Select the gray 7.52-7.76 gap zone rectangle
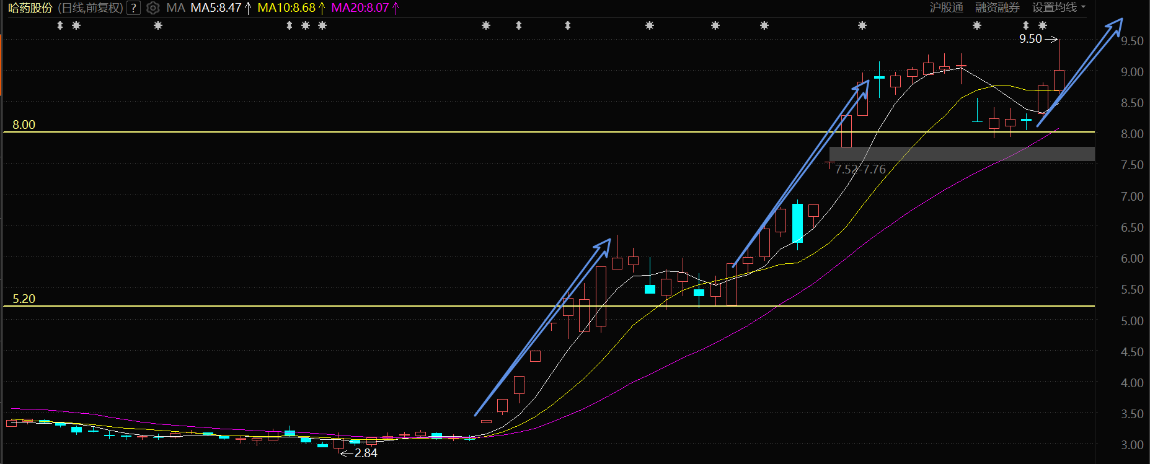This screenshot has height=464, width=1150. click(x=962, y=154)
